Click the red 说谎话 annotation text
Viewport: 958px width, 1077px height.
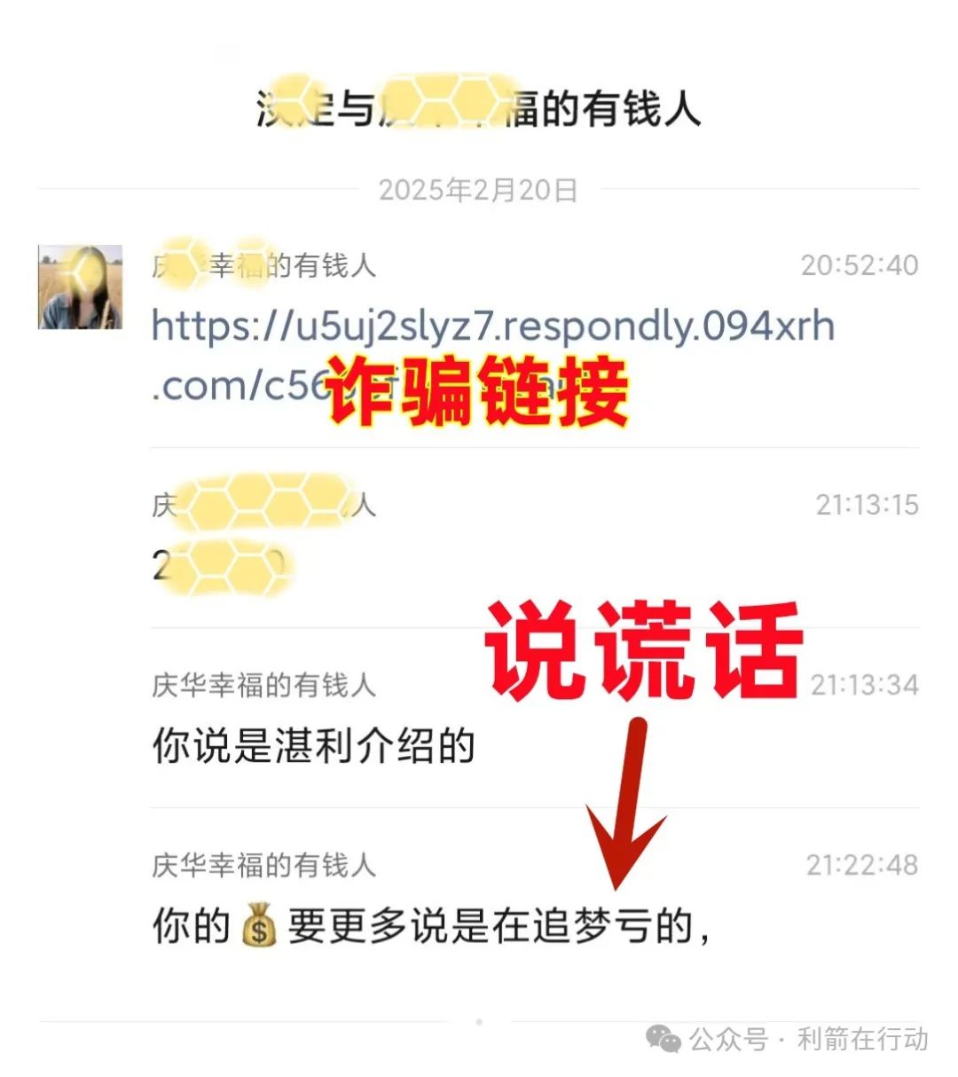(x=643, y=650)
